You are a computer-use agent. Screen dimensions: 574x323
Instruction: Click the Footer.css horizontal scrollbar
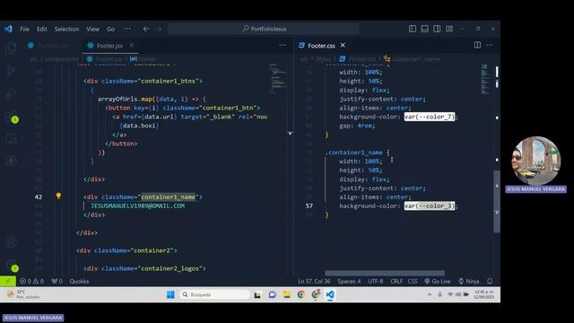click(385, 273)
